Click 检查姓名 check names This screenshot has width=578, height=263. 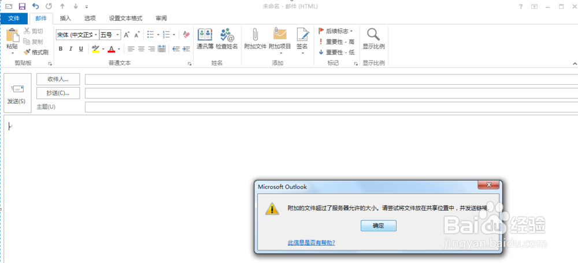pyautogui.click(x=227, y=39)
